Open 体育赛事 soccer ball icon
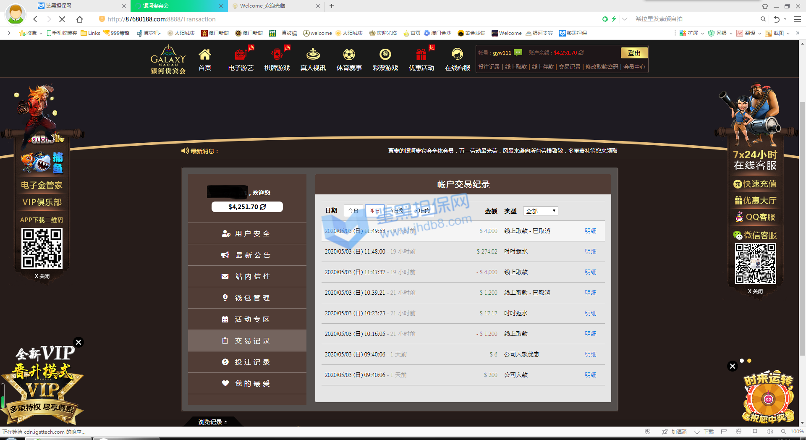 349,55
